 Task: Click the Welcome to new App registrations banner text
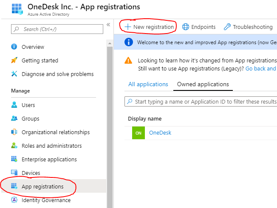point(207,42)
